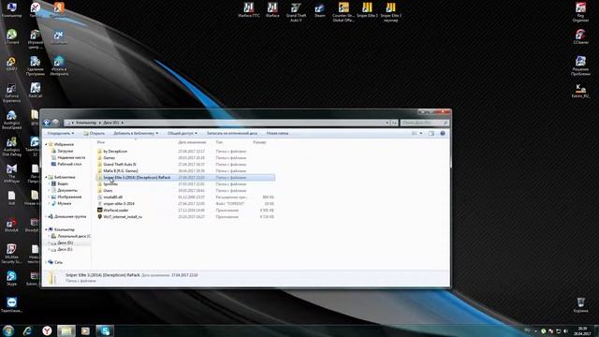599x337 pixels.
Task: Select the Компьютер desktop icon
Action: click(x=11, y=10)
